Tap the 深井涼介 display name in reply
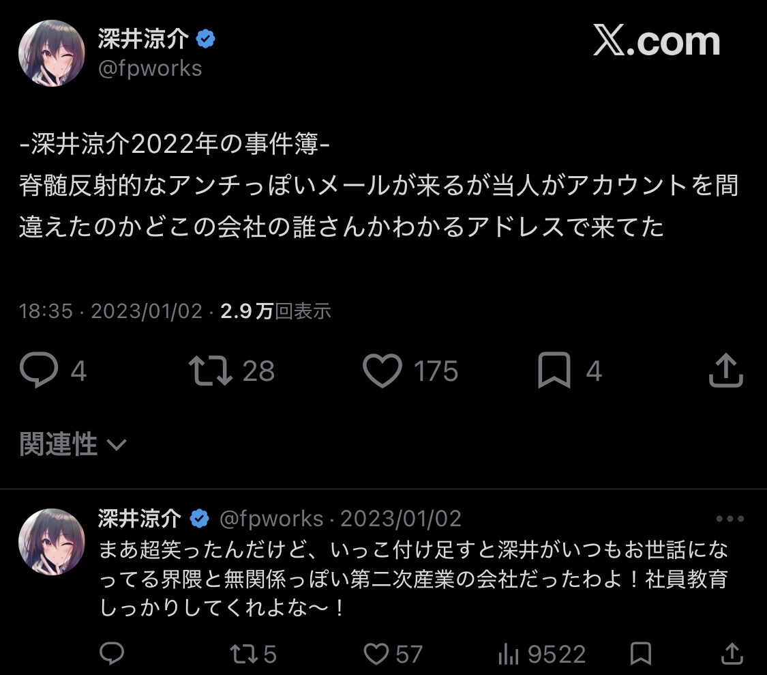This screenshot has height=675, width=767. 140,519
